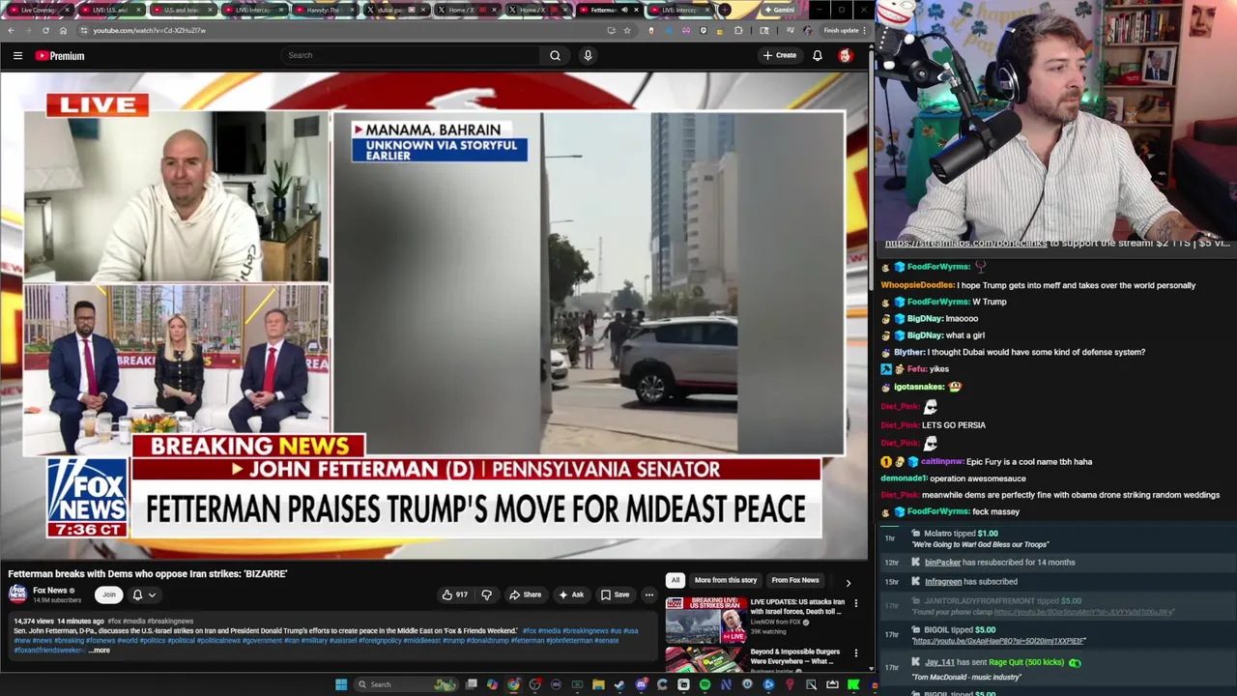Like the video with thumbs up
This screenshot has height=696, width=1237.
[455, 595]
